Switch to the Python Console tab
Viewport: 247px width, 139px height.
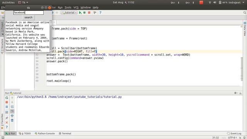point(45,134)
